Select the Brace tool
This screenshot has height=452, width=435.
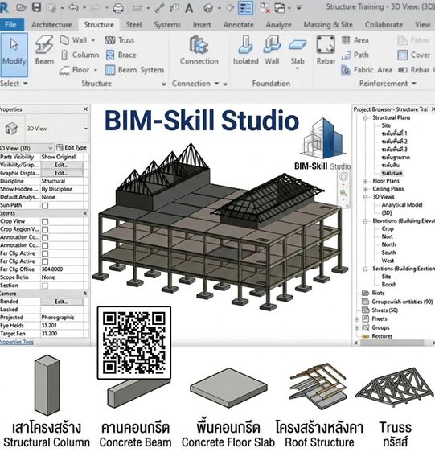tap(121, 55)
